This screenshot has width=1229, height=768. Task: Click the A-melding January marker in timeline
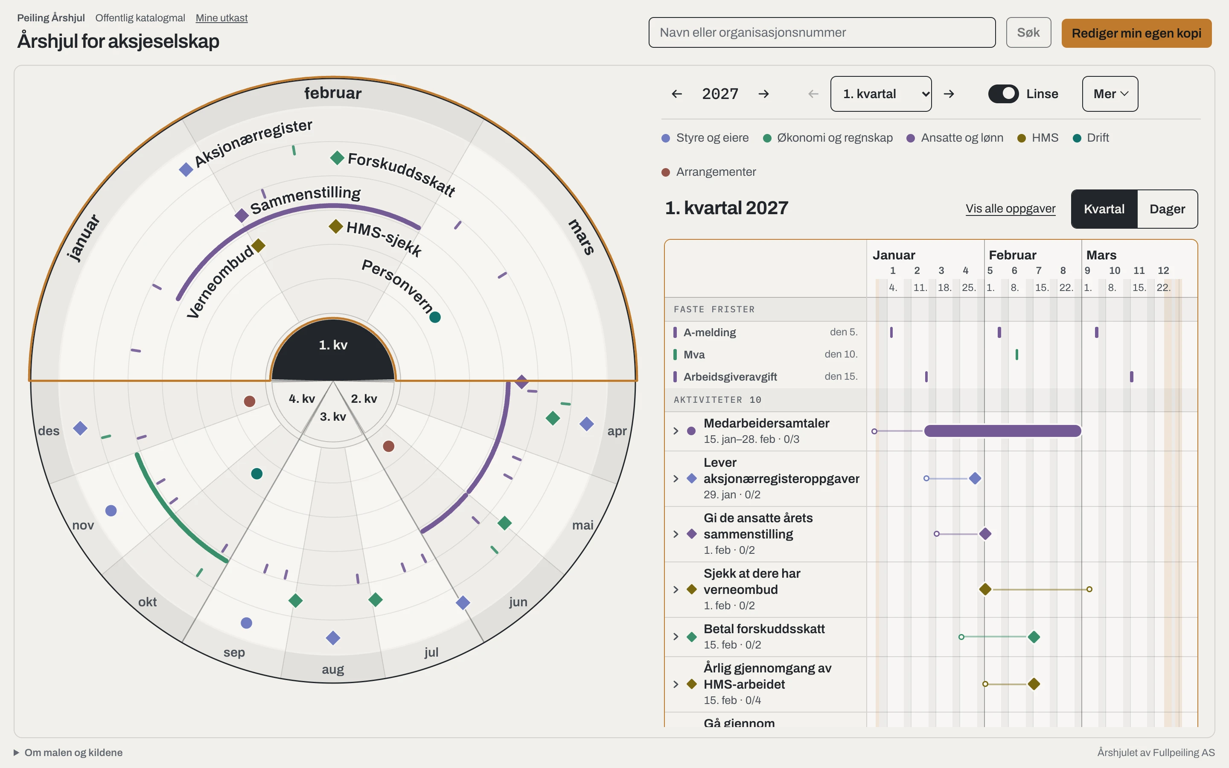click(x=891, y=333)
